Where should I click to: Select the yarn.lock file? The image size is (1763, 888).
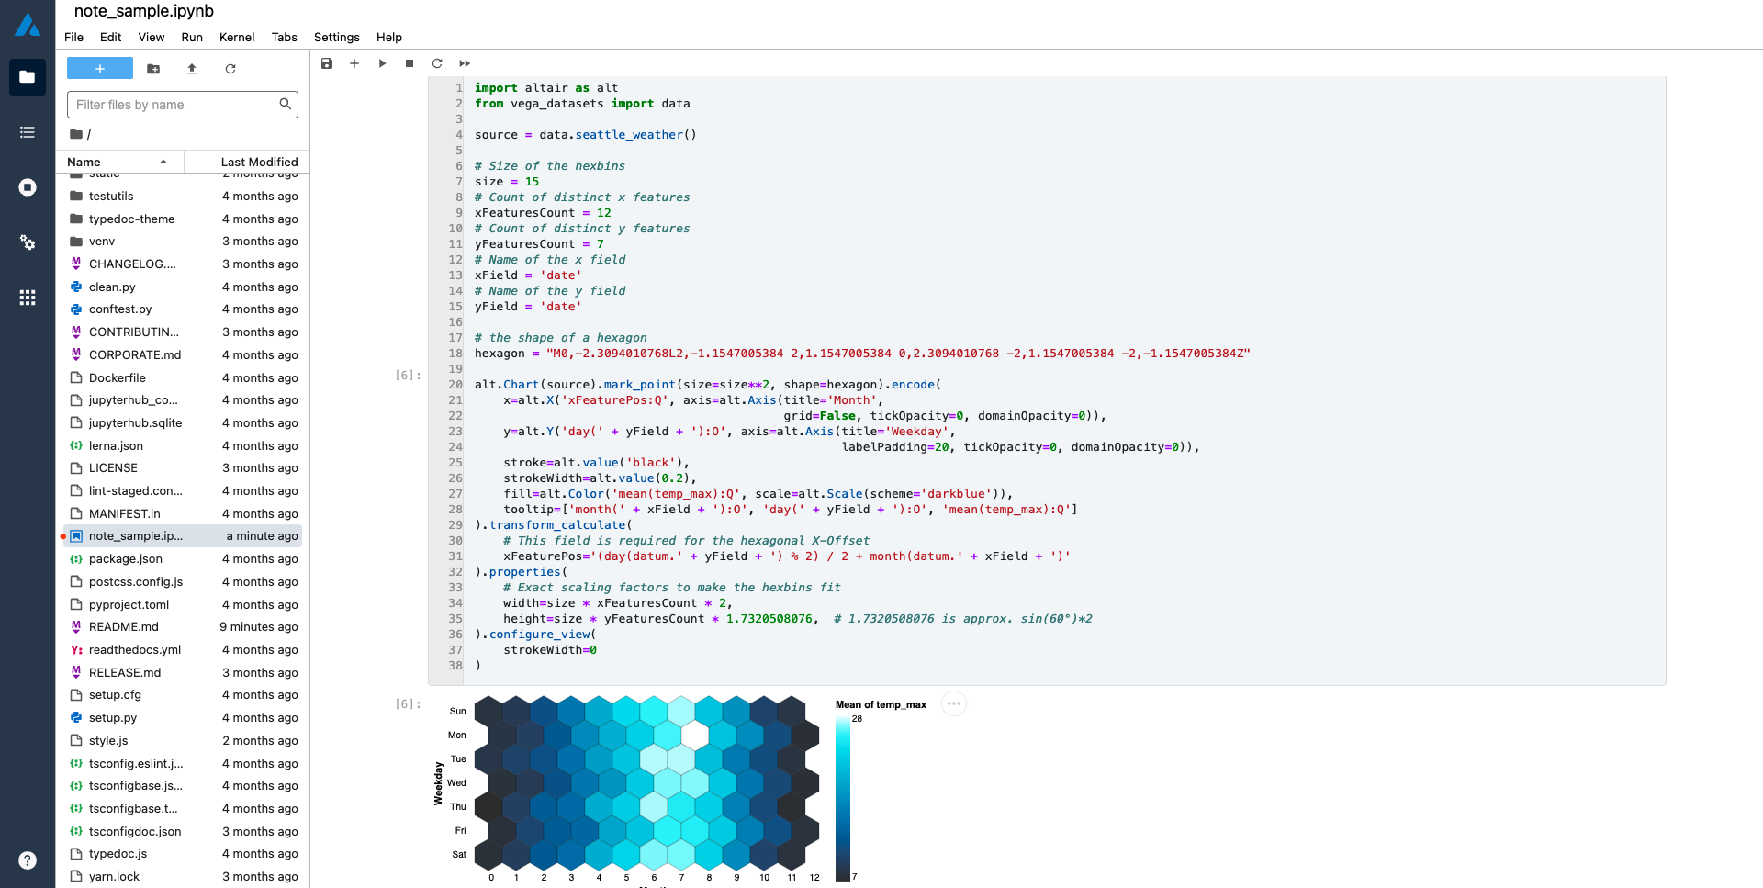coord(184,877)
